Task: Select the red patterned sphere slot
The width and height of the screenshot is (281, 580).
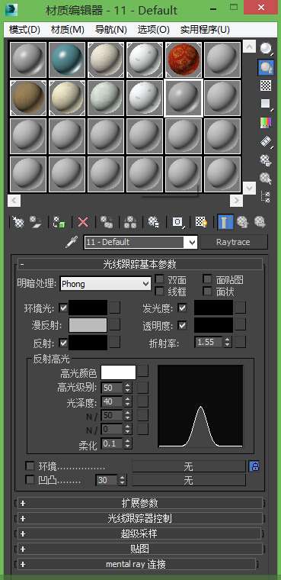Action: pyautogui.click(x=184, y=60)
